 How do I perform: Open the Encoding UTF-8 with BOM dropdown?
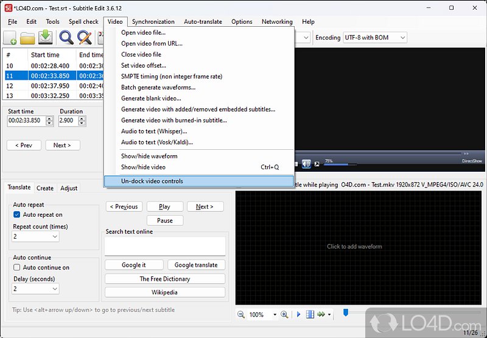(374, 38)
